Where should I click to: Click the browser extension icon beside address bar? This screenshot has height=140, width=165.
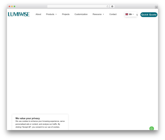click(112, 6)
